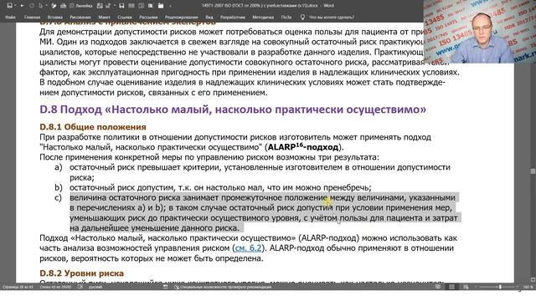This screenshot has height=301, width=536.
Task: Click the Save icon in quick access toolbar
Action: coord(9,6)
